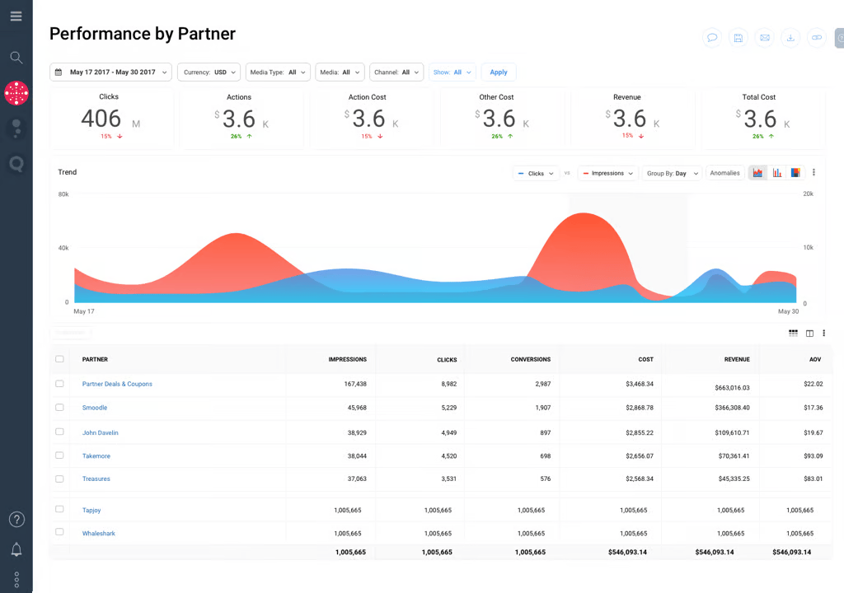Open the Group By Day dropdown
Viewport: 844px width, 593px height.
(673, 173)
